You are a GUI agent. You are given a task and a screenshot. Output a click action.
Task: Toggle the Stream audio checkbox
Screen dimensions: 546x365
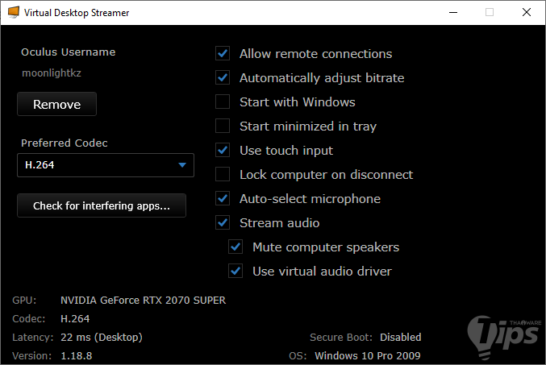[223, 222]
